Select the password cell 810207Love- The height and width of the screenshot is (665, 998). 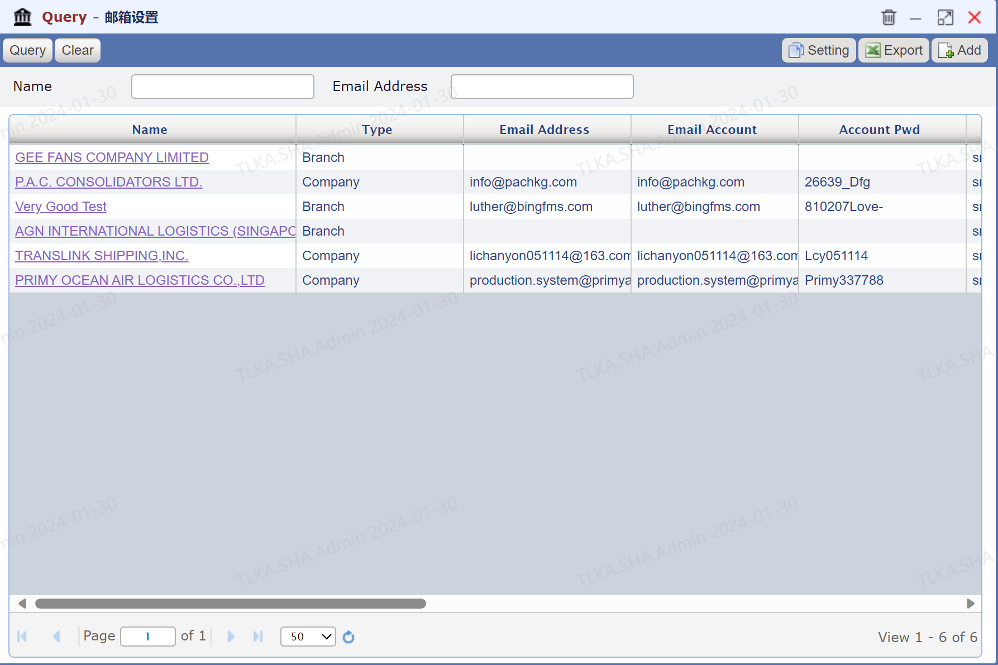(882, 207)
